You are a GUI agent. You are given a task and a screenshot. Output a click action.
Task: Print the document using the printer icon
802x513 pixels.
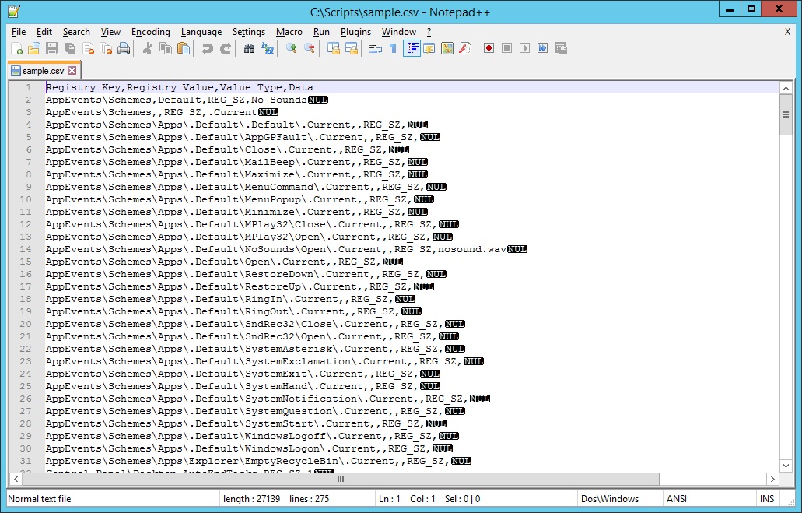(x=123, y=48)
